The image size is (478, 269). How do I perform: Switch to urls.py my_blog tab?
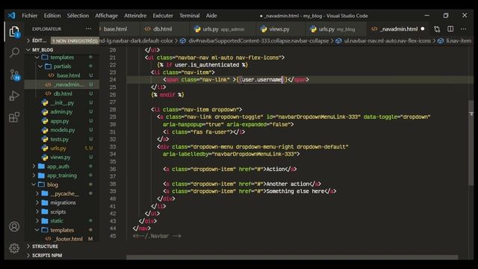point(337,29)
